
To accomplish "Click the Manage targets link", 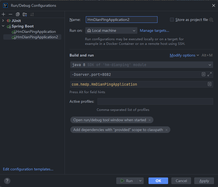I will pos(154,30).
